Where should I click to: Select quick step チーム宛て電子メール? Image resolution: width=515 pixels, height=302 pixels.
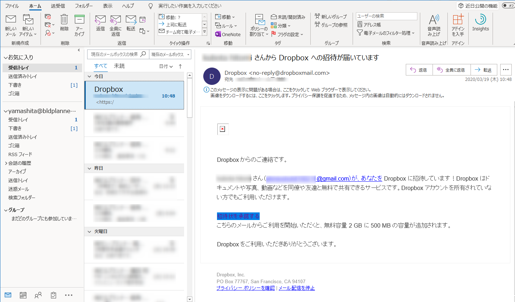tap(179, 32)
